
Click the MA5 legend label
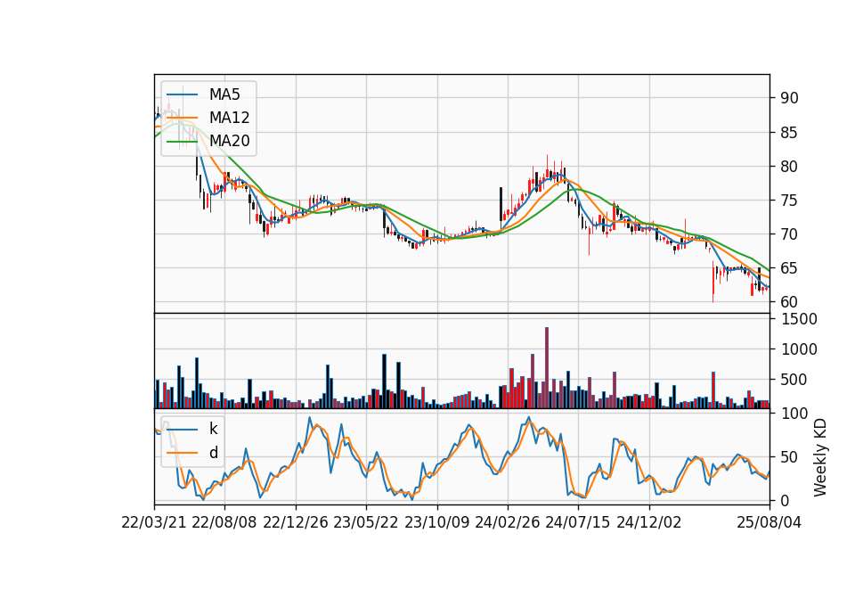[x=224, y=94]
